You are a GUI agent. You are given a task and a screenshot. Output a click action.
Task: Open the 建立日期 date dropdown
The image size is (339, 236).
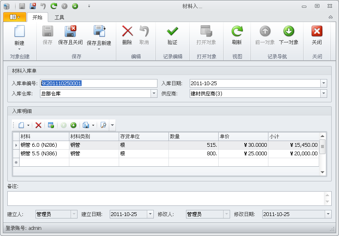pyautogui.click(x=150, y=214)
